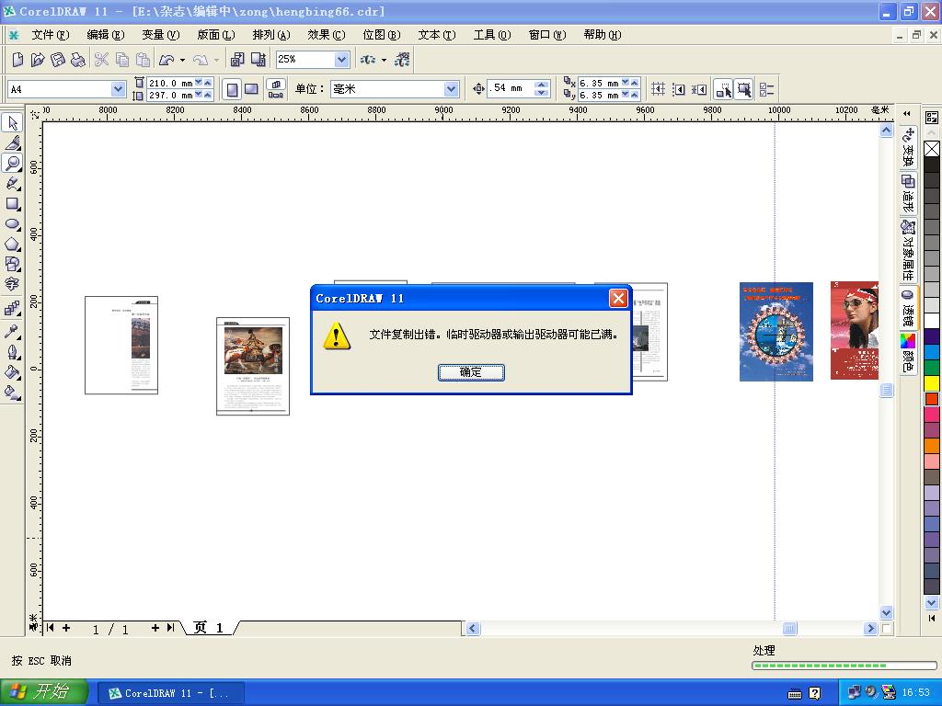Click the Paste clipboard icon

click(143, 60)
